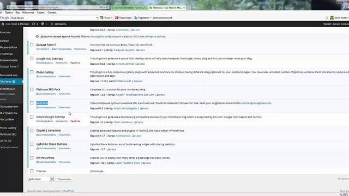Screen dimensions: 349x196
Task: Click the Google toolbar Перевести translate icon
Action: pyautogui.click(x=136, y=17)
